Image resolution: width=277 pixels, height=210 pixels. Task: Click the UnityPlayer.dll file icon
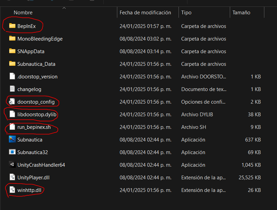12,177
